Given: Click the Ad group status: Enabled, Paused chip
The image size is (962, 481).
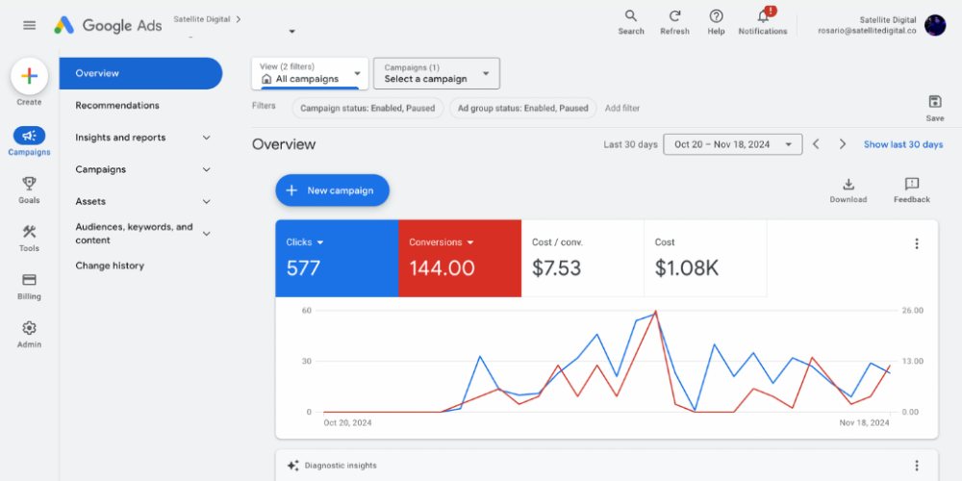Looking at the screenshot, I should (x=522, y=108).
